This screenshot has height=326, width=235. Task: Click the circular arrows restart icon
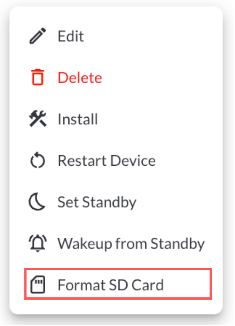[x=38, y=161]
